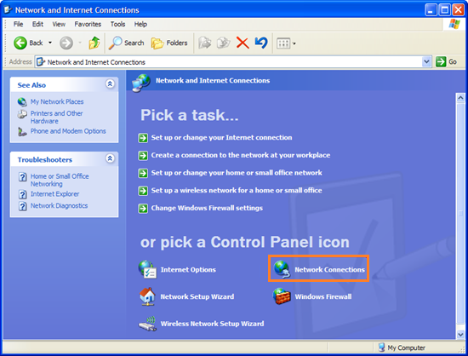Screen dimensions: 468x356
Task: Open the Wireless Network Setup Wizard icon
Action: click(x=147, y=324)
